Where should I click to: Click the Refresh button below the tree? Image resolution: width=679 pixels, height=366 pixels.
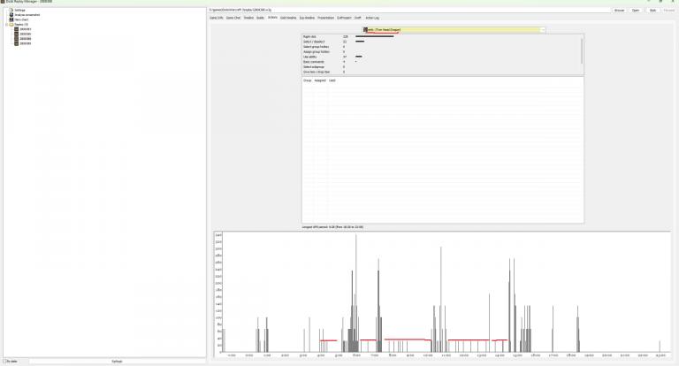tap(117, 362)
